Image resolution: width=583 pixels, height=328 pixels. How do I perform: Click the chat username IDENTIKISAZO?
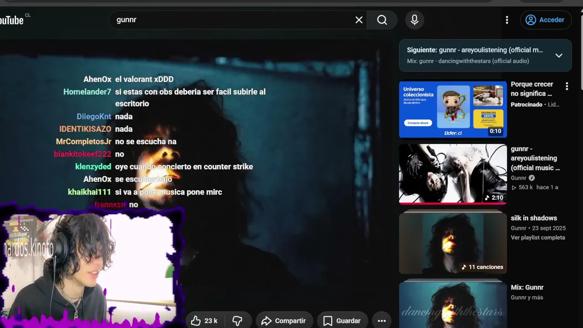[85, 129]
